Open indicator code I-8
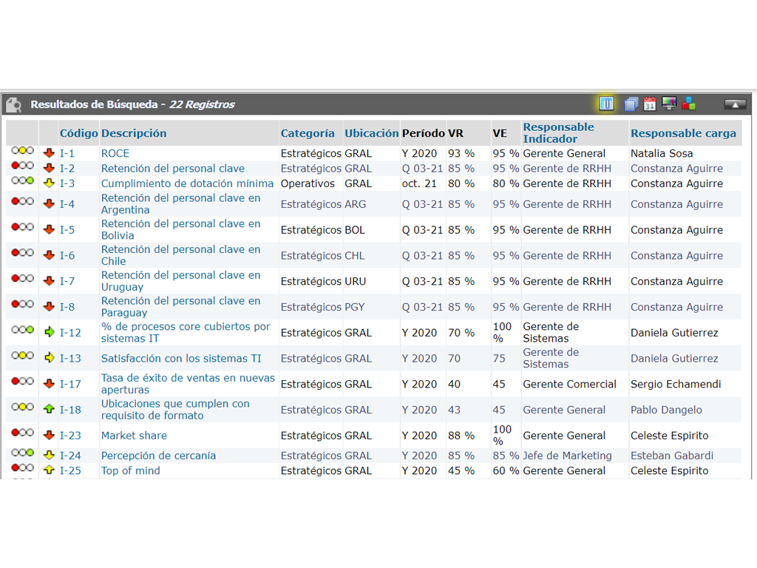This screenshot has width=757, height=568. pos(67,307)
